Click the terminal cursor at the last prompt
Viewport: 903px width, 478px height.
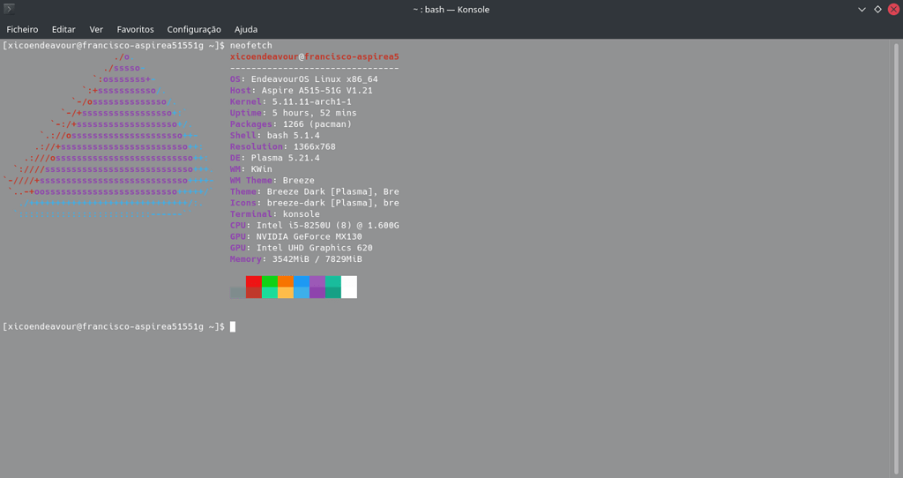[233, 327]
